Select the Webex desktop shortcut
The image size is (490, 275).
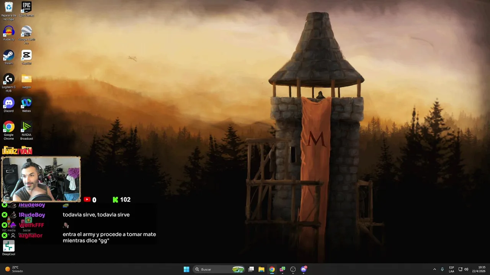[26, 105]
